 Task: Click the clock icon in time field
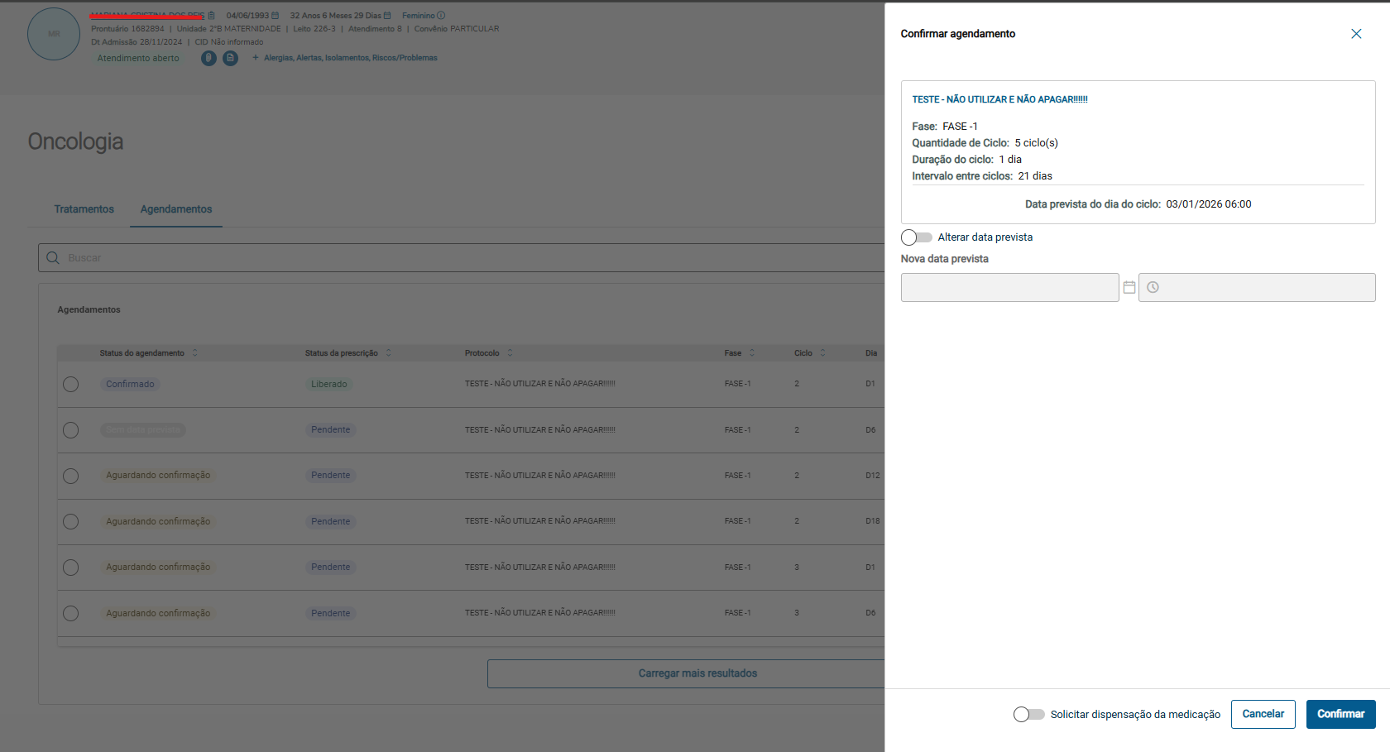pyautogui.click(x=1153, y=287)
